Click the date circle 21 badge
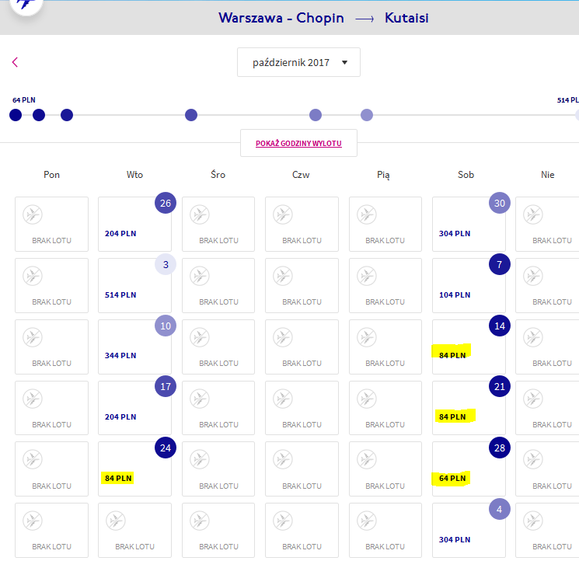Screen dimensions: 579x561 click(x=500, y=386)
